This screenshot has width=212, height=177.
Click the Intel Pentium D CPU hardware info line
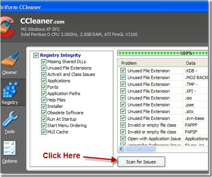tap(79, 34)
